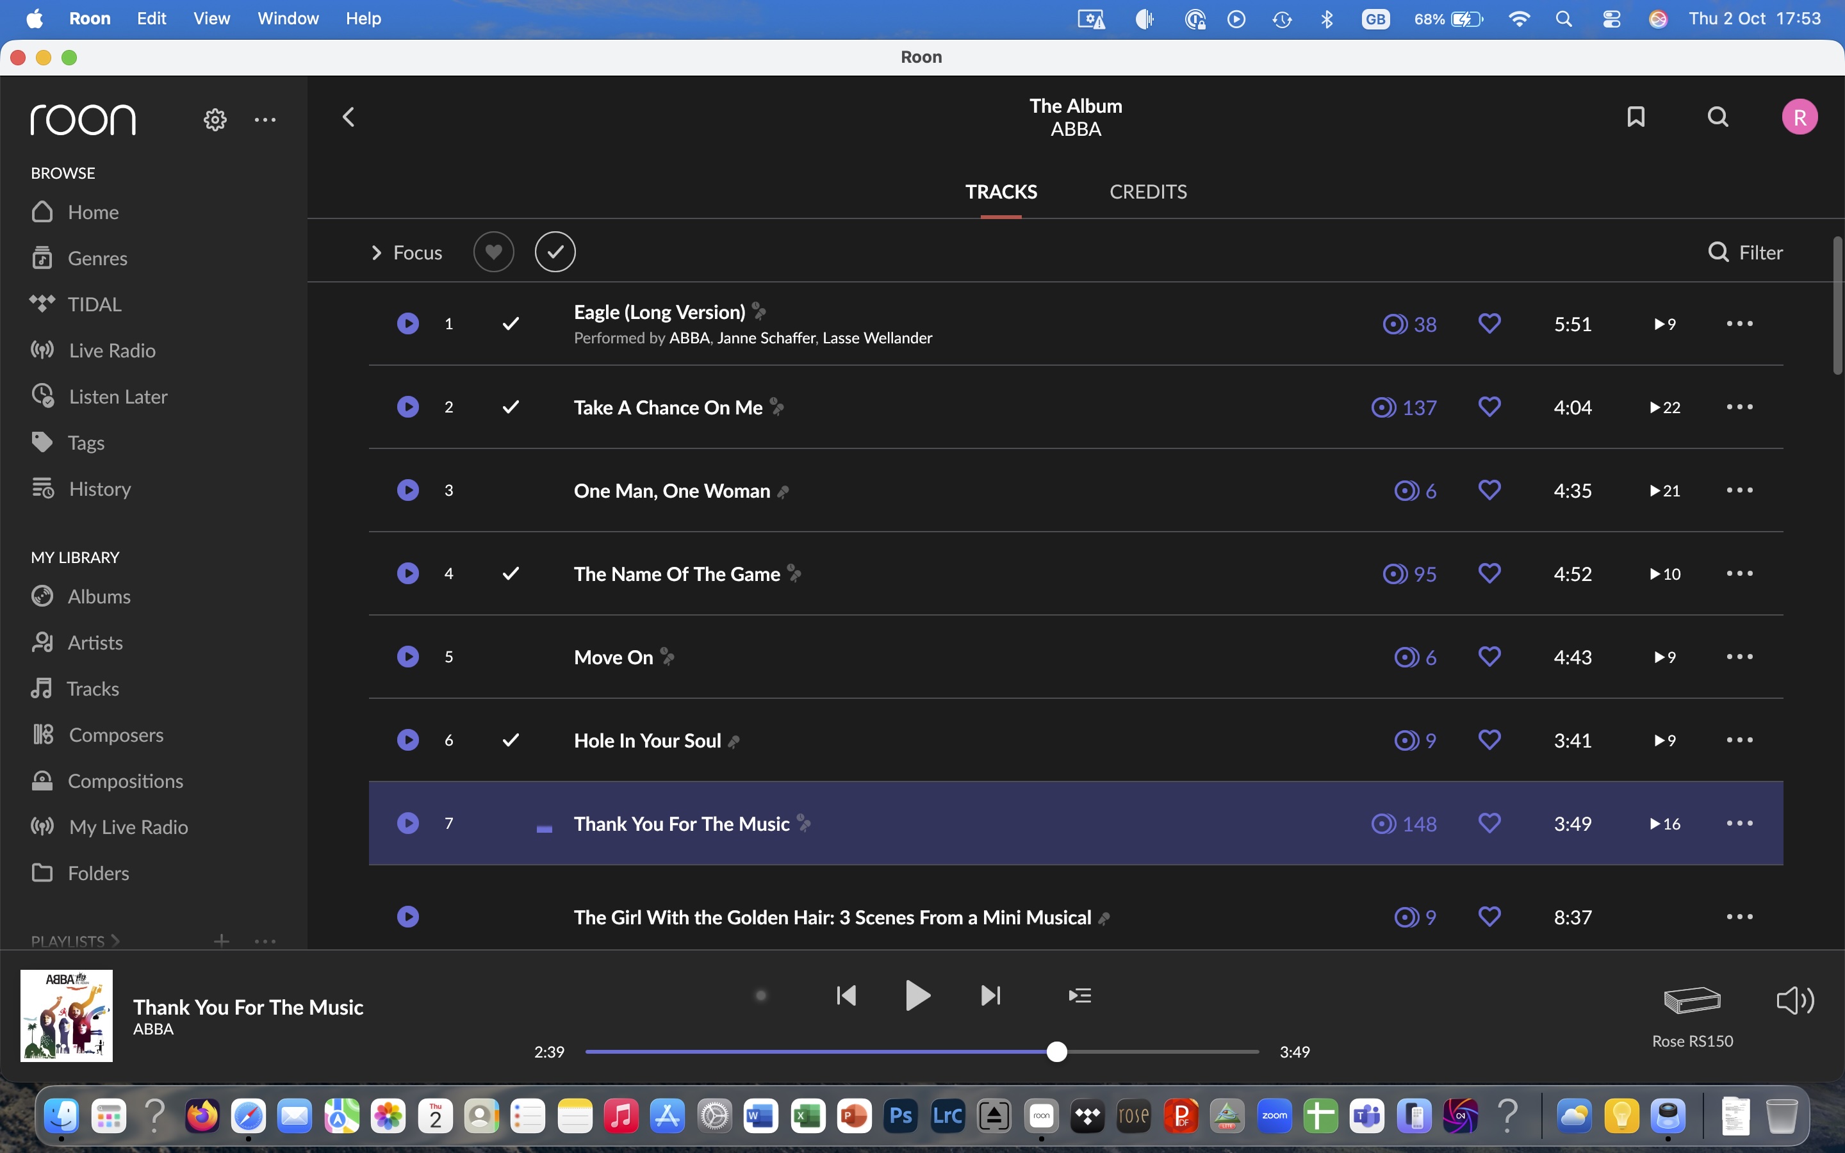
Task: Toggle the picks checkmark filter near Focus
Action: tap(555, 252)
